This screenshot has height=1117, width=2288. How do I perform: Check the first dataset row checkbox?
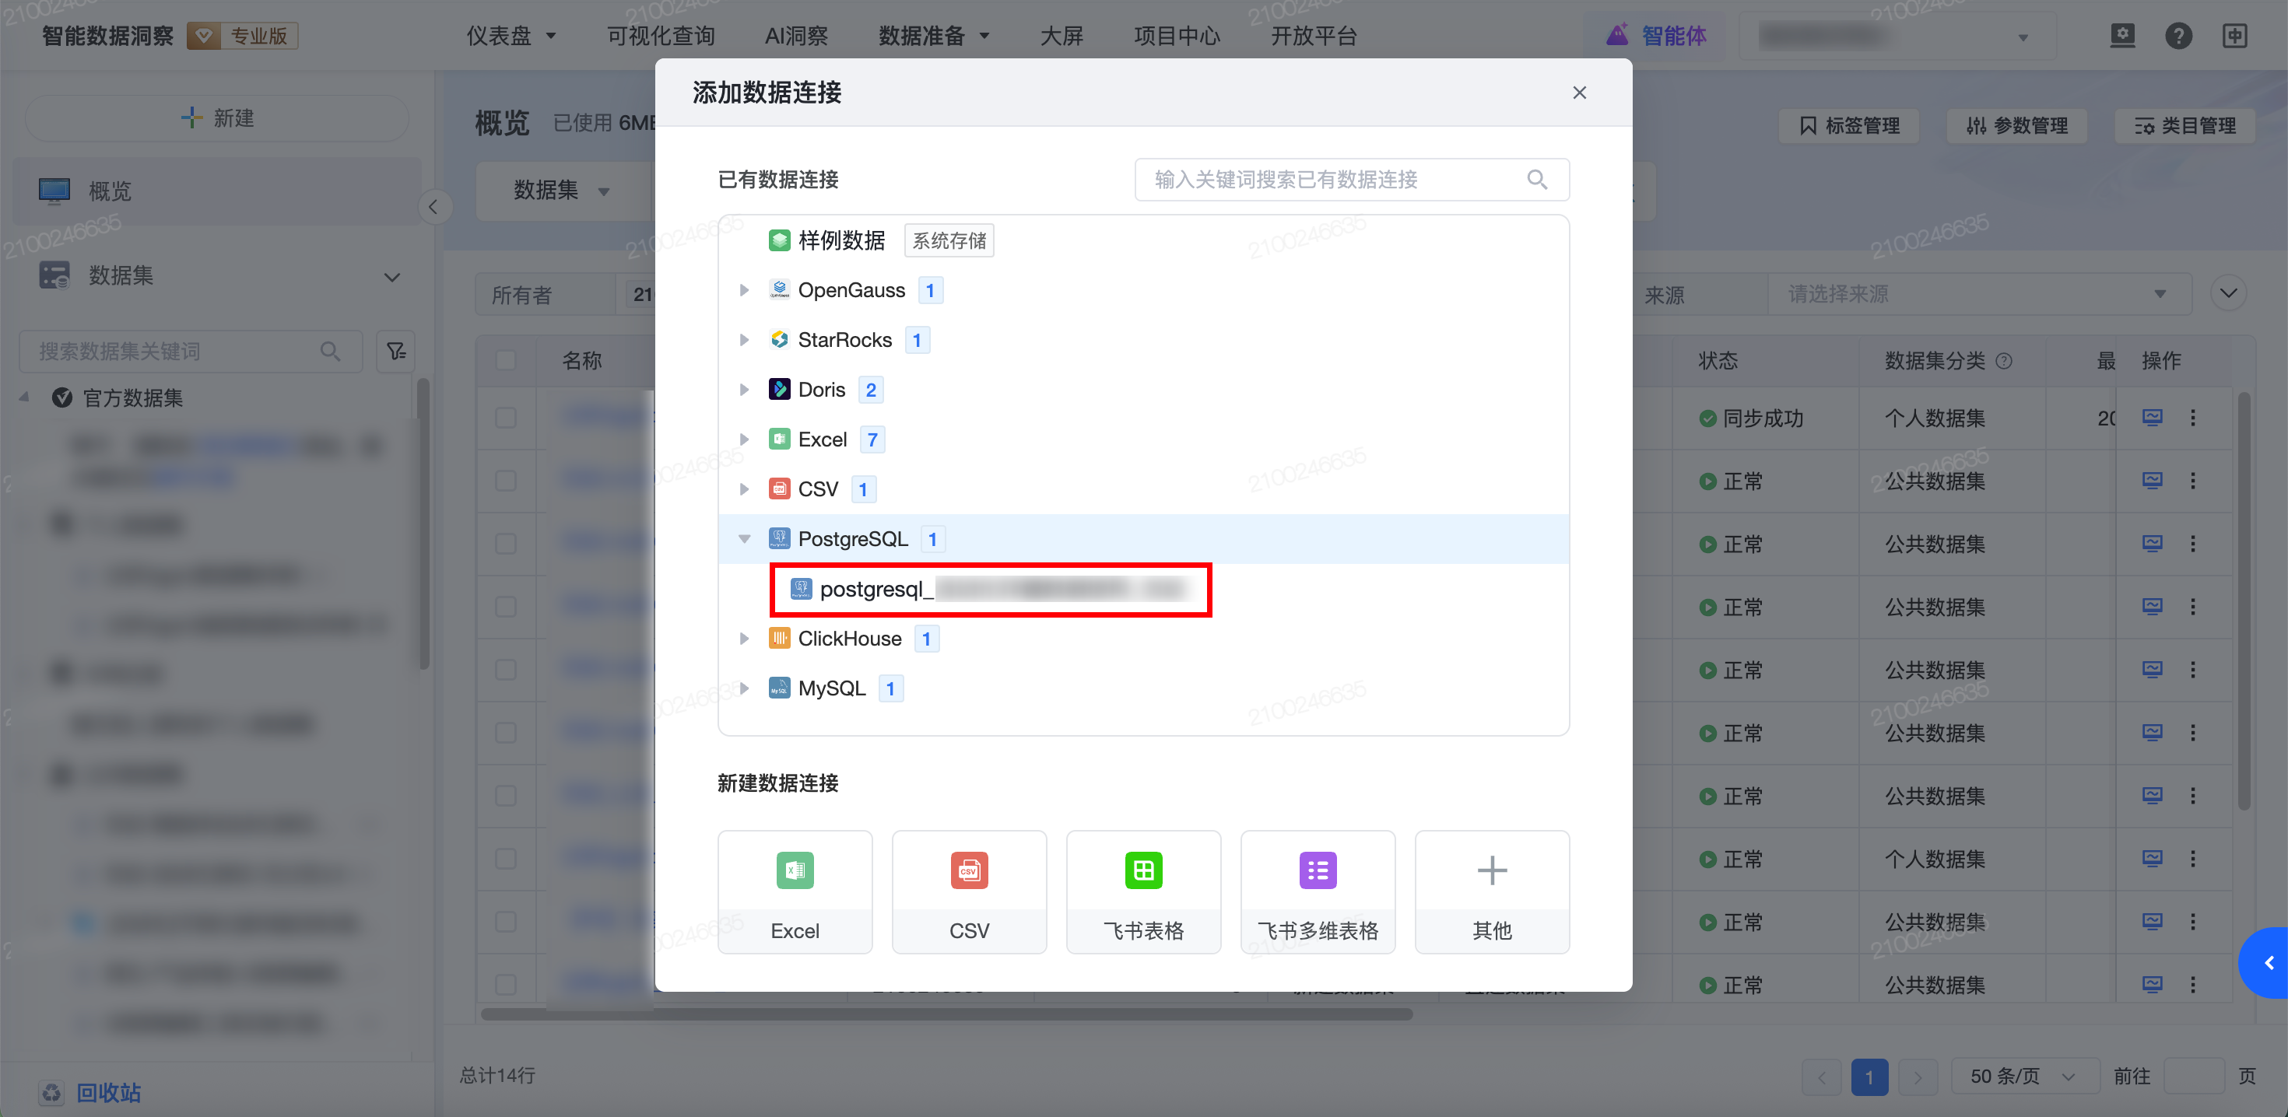(x=507, y=418)
